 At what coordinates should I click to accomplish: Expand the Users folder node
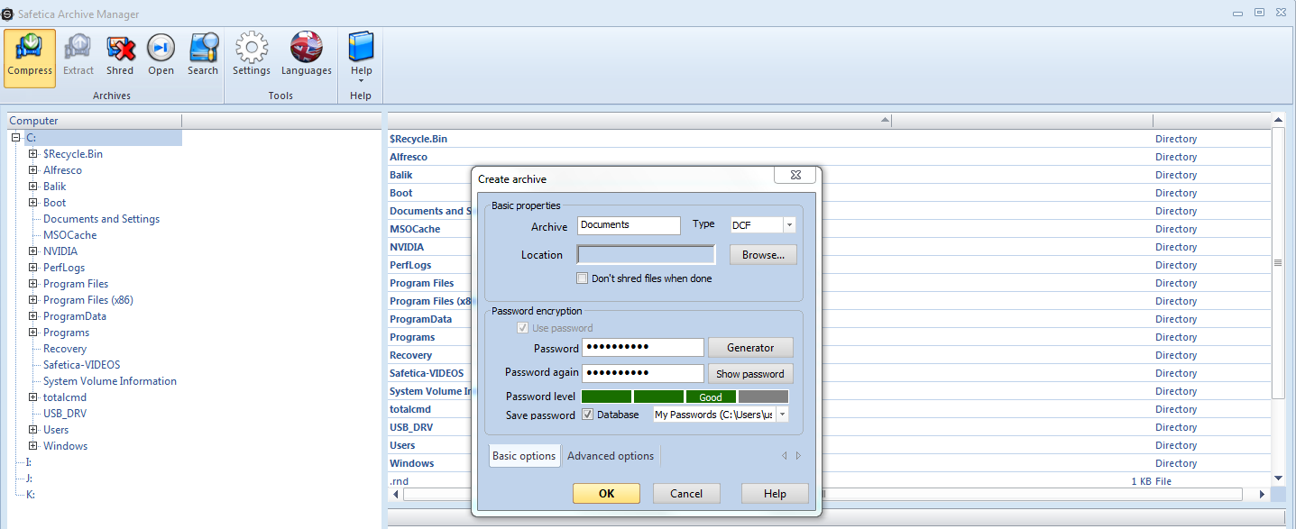pos(33,430)
